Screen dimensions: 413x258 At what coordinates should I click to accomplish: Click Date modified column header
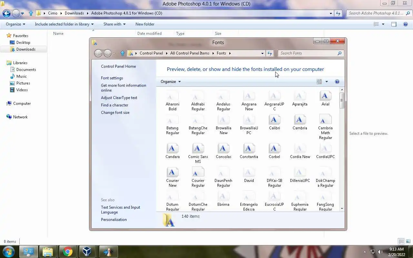[149, 34]
